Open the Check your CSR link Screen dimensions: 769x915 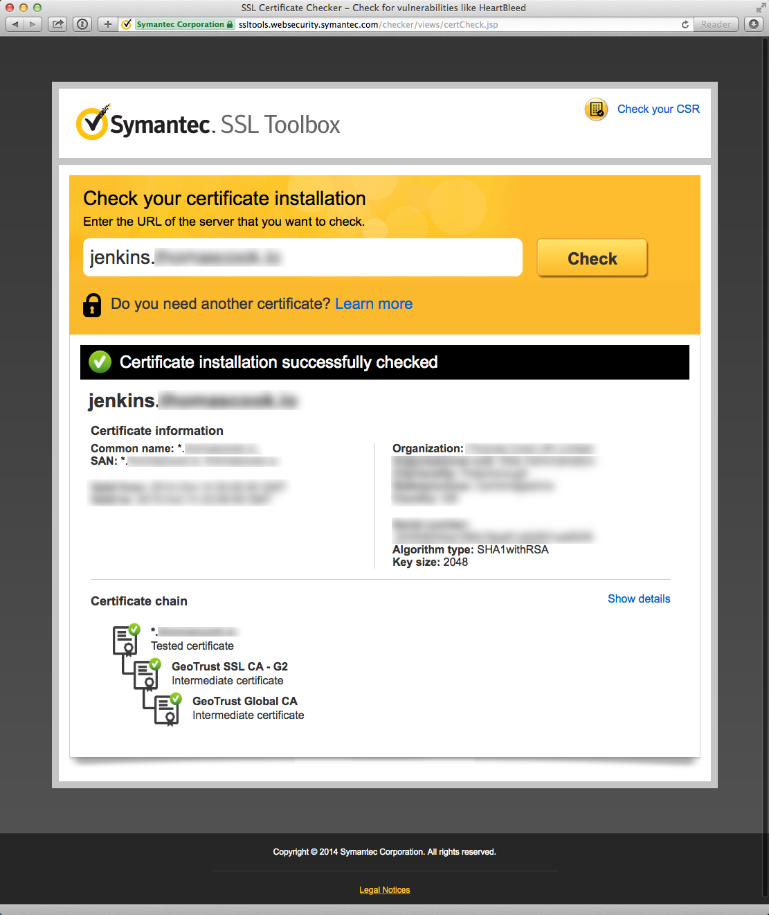tap(658, 109)
